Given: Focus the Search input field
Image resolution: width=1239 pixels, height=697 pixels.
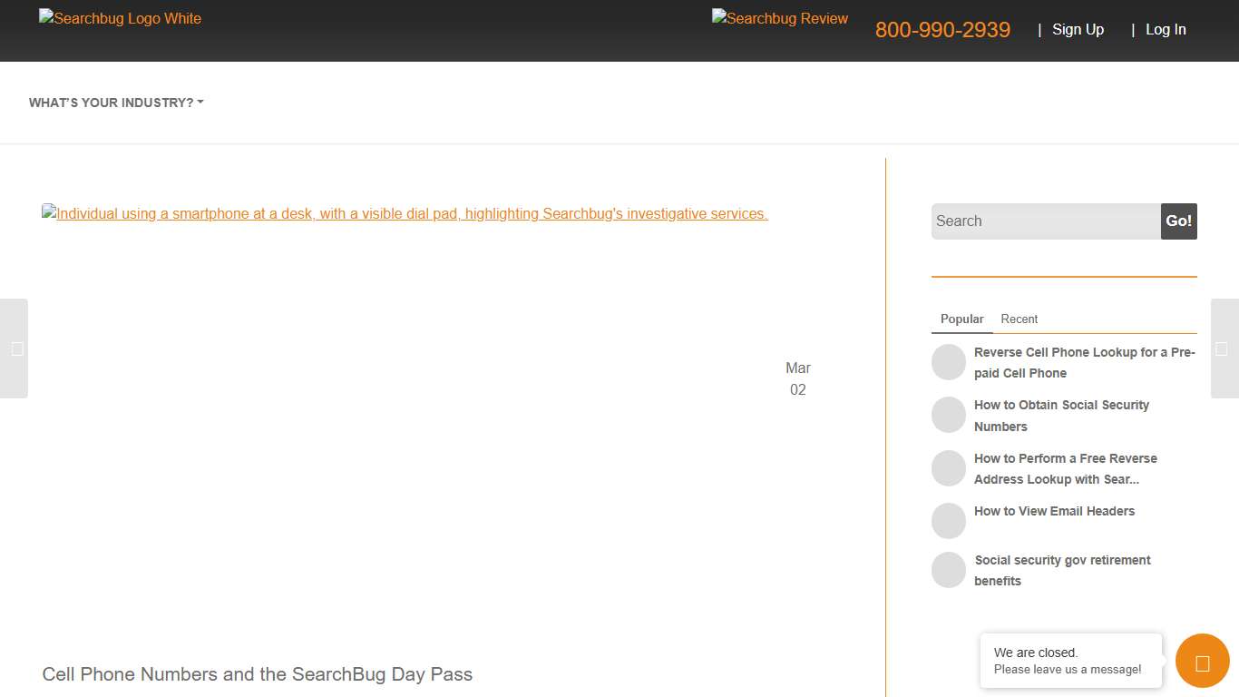Looking at the screenshot, I should [1045, 221].
